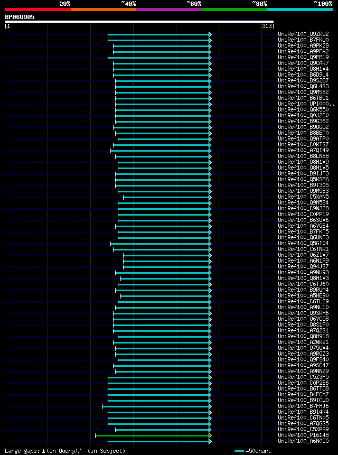Click the UniRef100_Q8H918 label

point(303,336)
